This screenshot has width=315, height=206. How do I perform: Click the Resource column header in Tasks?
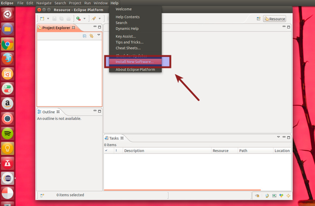click(x=225, y=151)
